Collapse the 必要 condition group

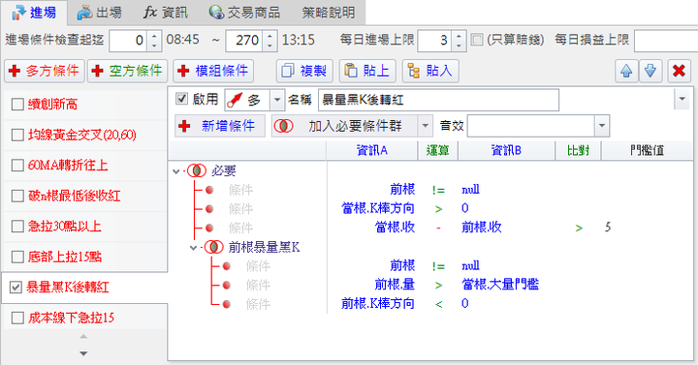pos(176,171)
